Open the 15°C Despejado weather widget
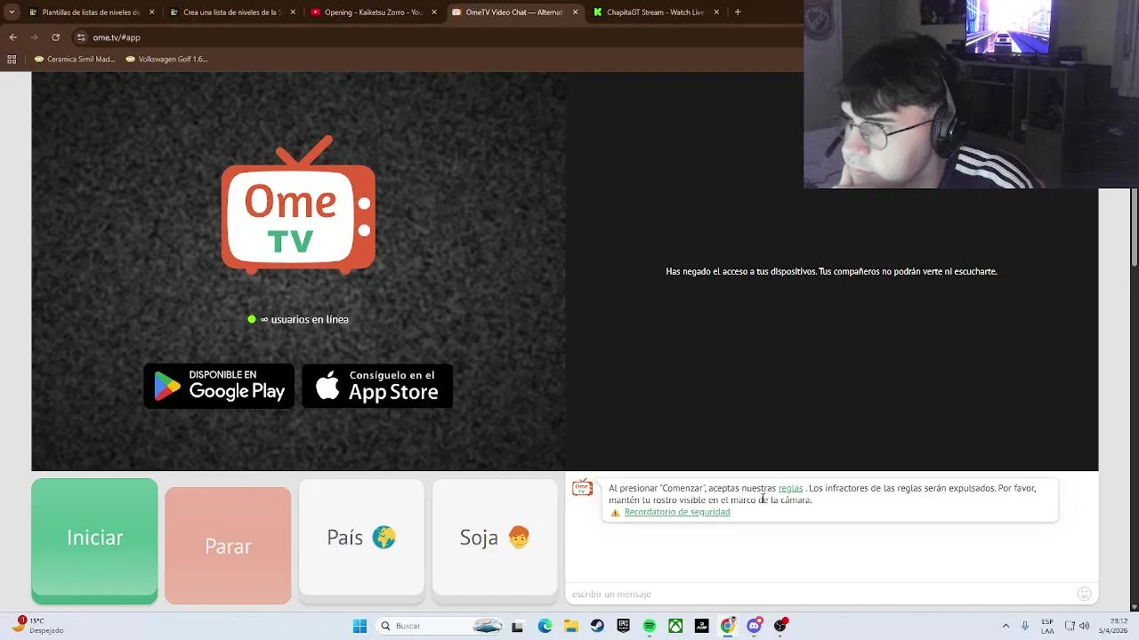Screen dimensions: 1139x640 tap(39, 625)
